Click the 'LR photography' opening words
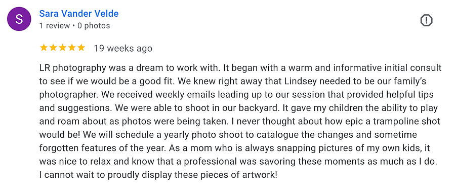This screenshot has width=455, height=189. 67,68
